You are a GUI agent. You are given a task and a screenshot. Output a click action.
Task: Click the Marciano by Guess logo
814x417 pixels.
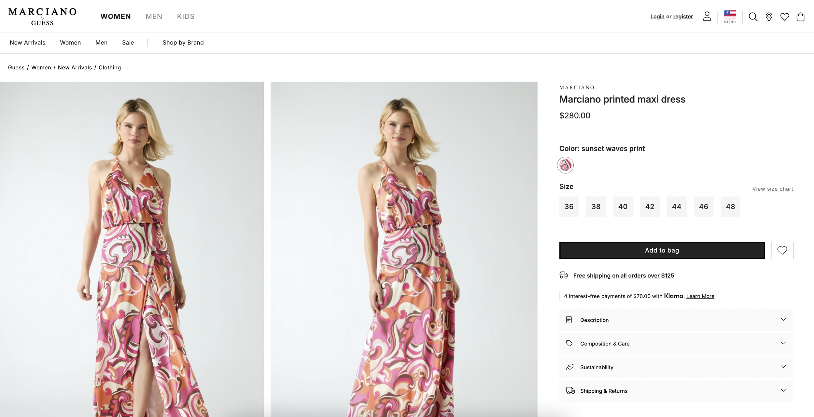tap(42, 17)
